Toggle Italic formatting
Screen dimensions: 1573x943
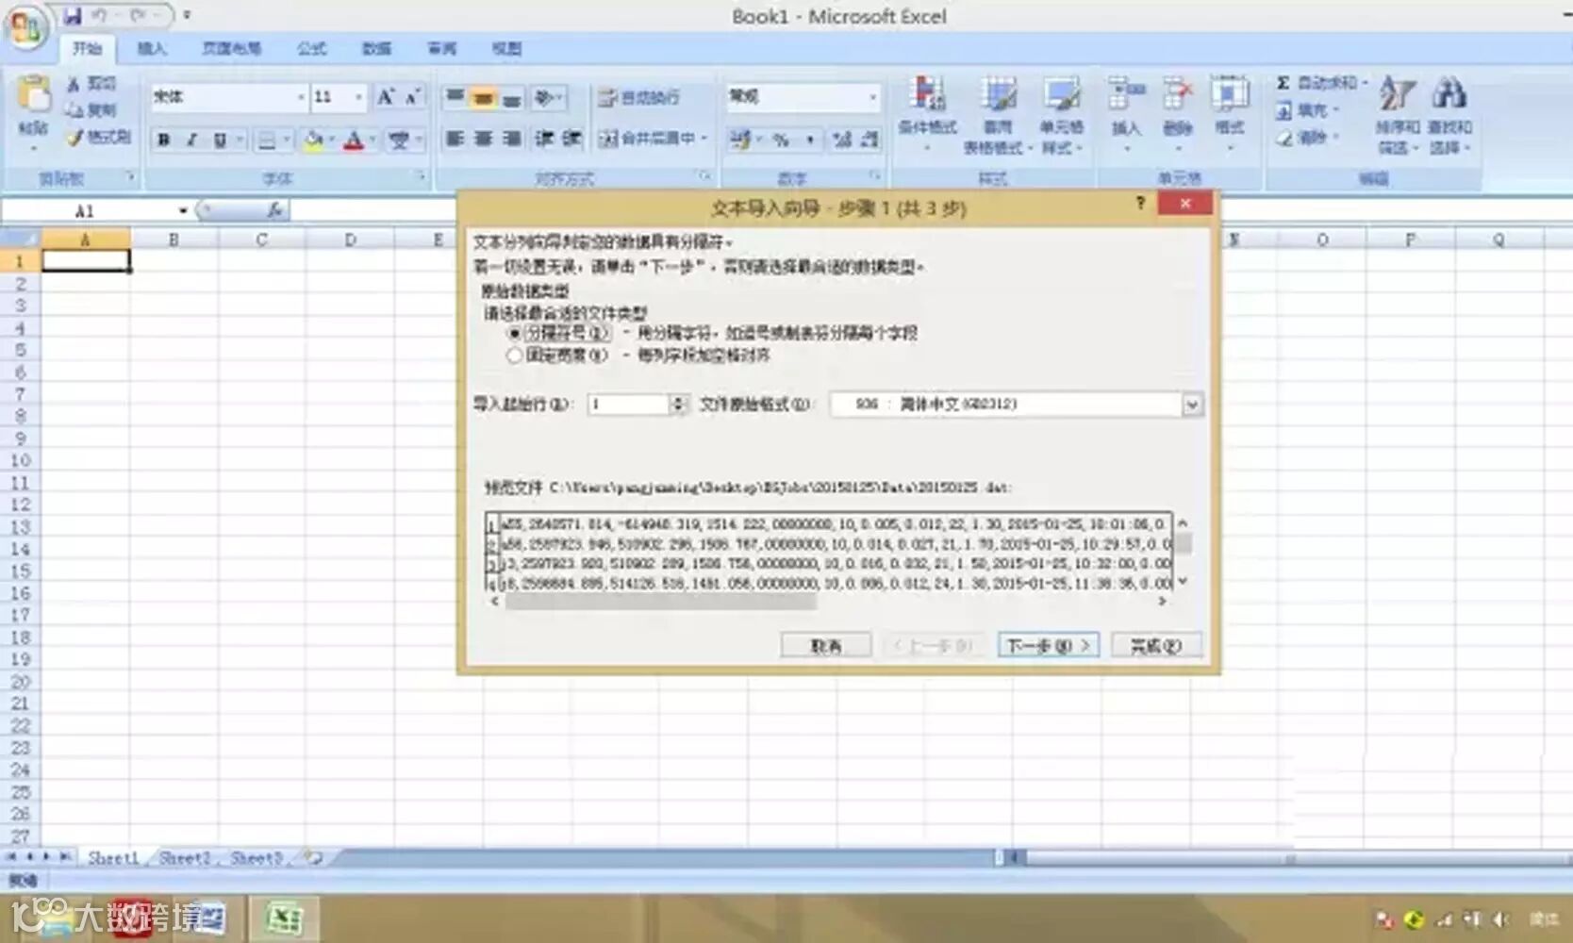pyautogui.click(x=191, y=141)
